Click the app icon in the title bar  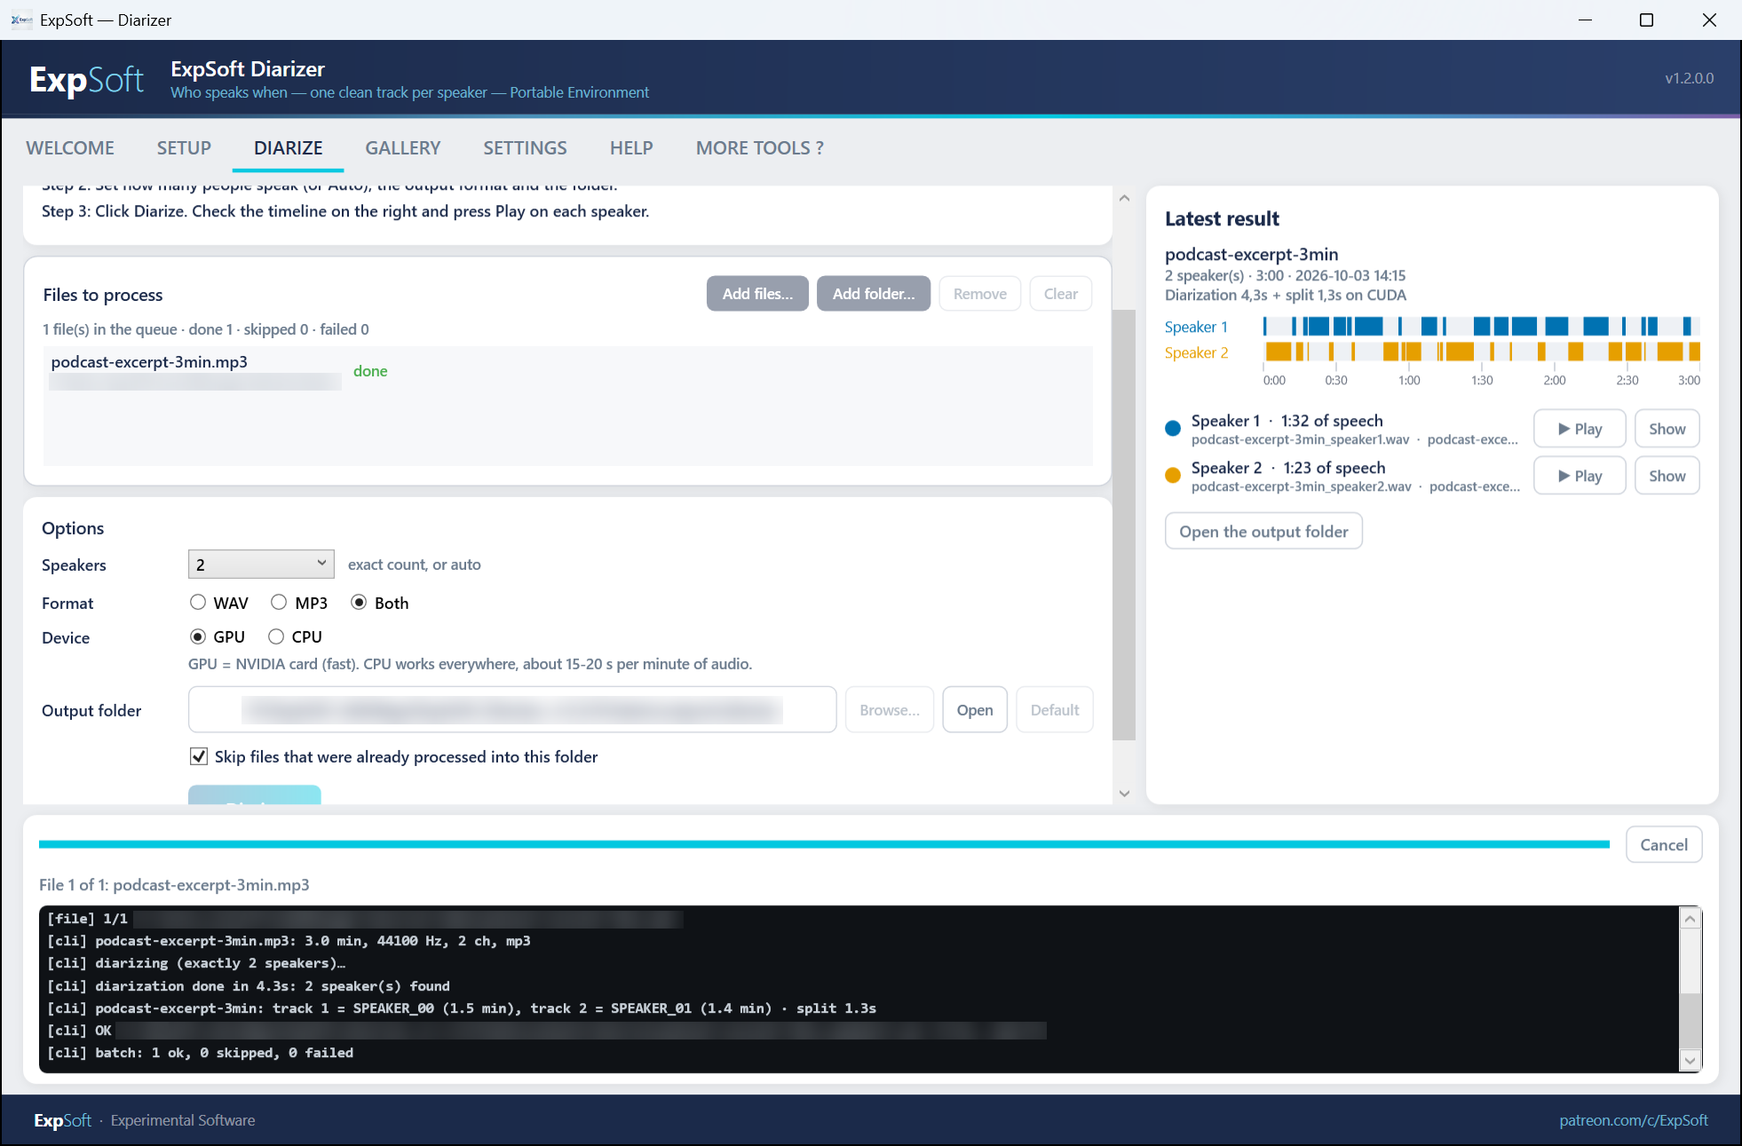21,20
